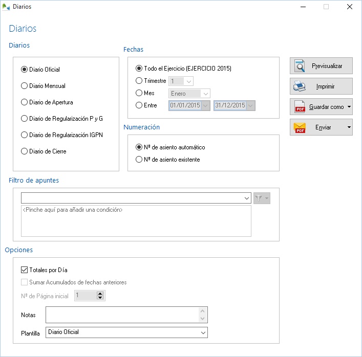Choose Nº de asiento existente
This screenshot has height=357, width=362.
(x=139, y=160)
